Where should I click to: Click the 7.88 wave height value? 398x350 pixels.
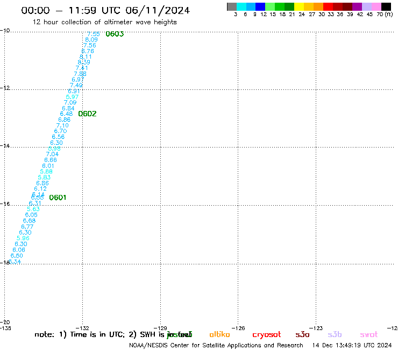(x=80, y=74)
